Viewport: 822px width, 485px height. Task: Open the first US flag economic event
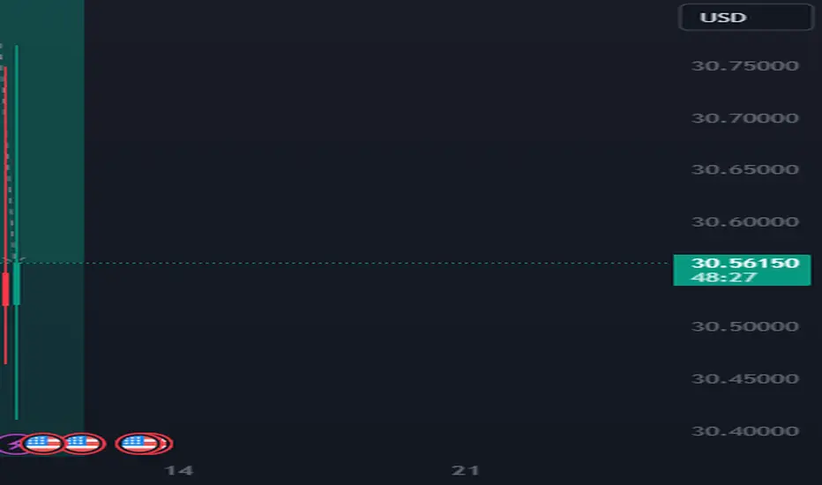(x=43, y=444)
